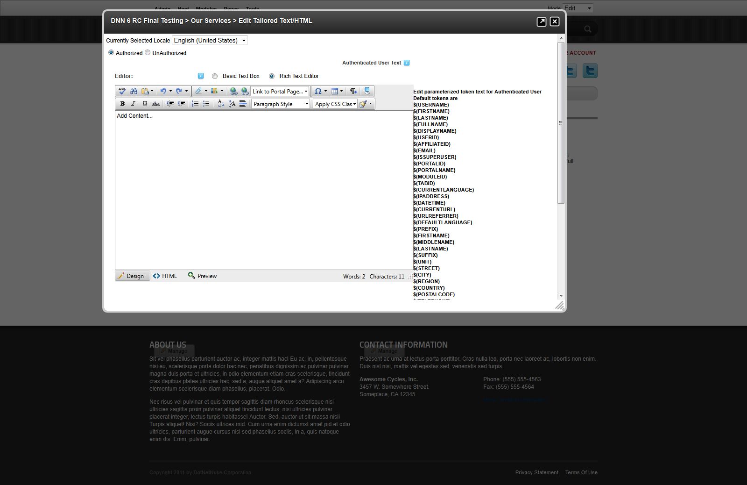Insert a symbol with the Omega icon
747x485 pixels.
[x=318, y=91]
